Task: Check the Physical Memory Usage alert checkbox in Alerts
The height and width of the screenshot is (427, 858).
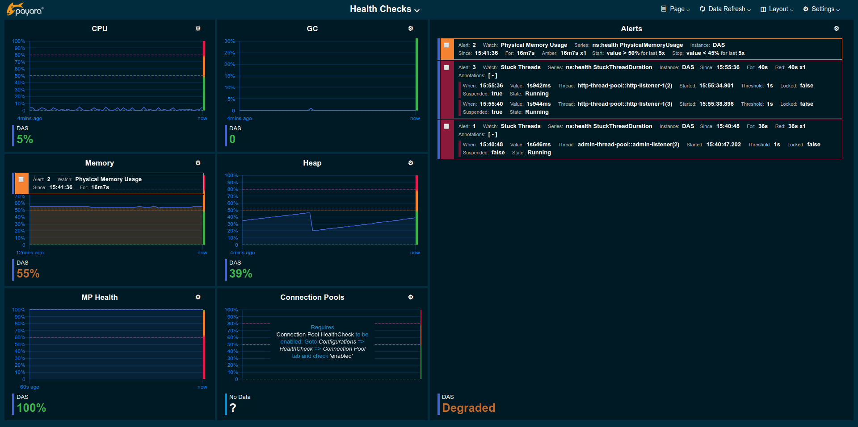Action: 446,45
